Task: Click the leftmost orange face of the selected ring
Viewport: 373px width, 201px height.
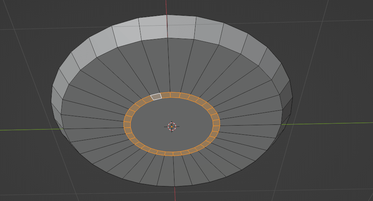Action: click(x=127, y=124)
